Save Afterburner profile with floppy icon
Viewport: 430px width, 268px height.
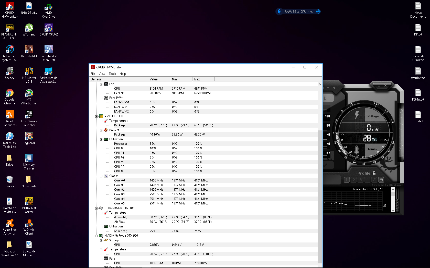click(381, 180)
